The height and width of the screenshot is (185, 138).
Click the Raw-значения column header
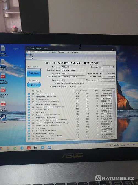107,90
